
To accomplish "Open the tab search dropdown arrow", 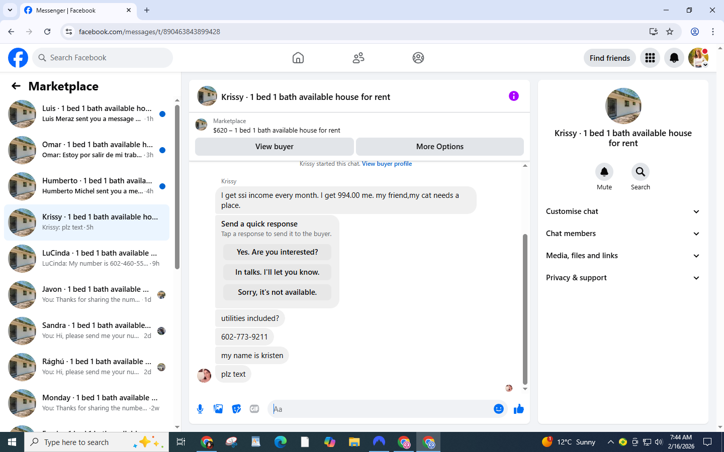I will click(x=10, y=10).
